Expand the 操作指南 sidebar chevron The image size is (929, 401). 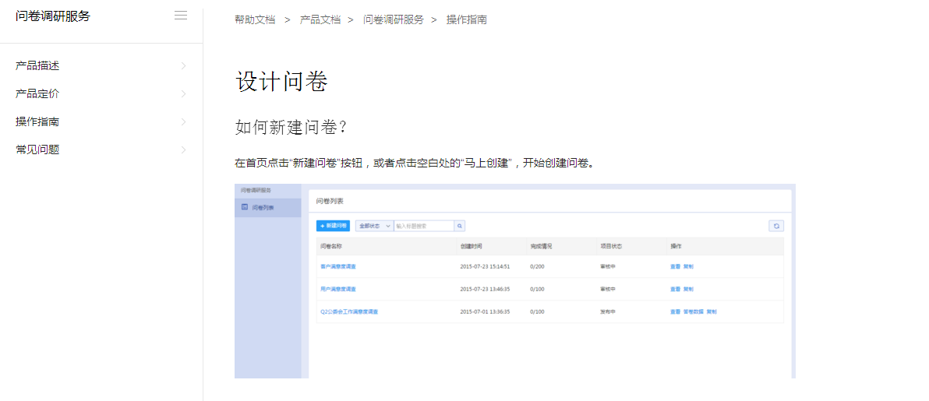click(184, 122)
